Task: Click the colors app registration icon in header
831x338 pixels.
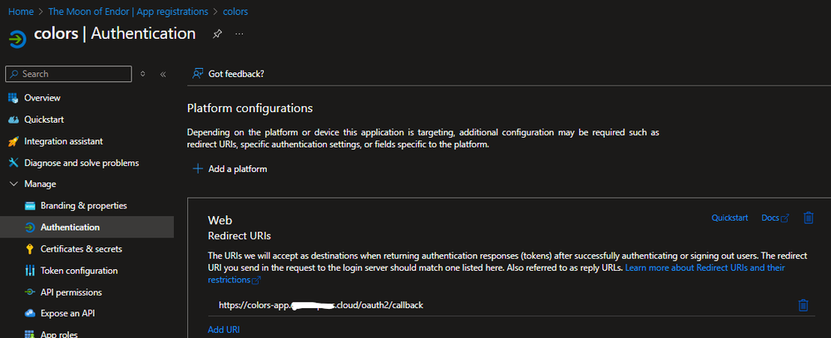Action: coord(17,39)
